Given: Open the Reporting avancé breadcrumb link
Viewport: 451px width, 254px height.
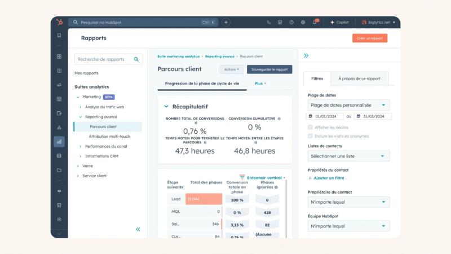Looking at the screenshot, I should coord(220,56).
